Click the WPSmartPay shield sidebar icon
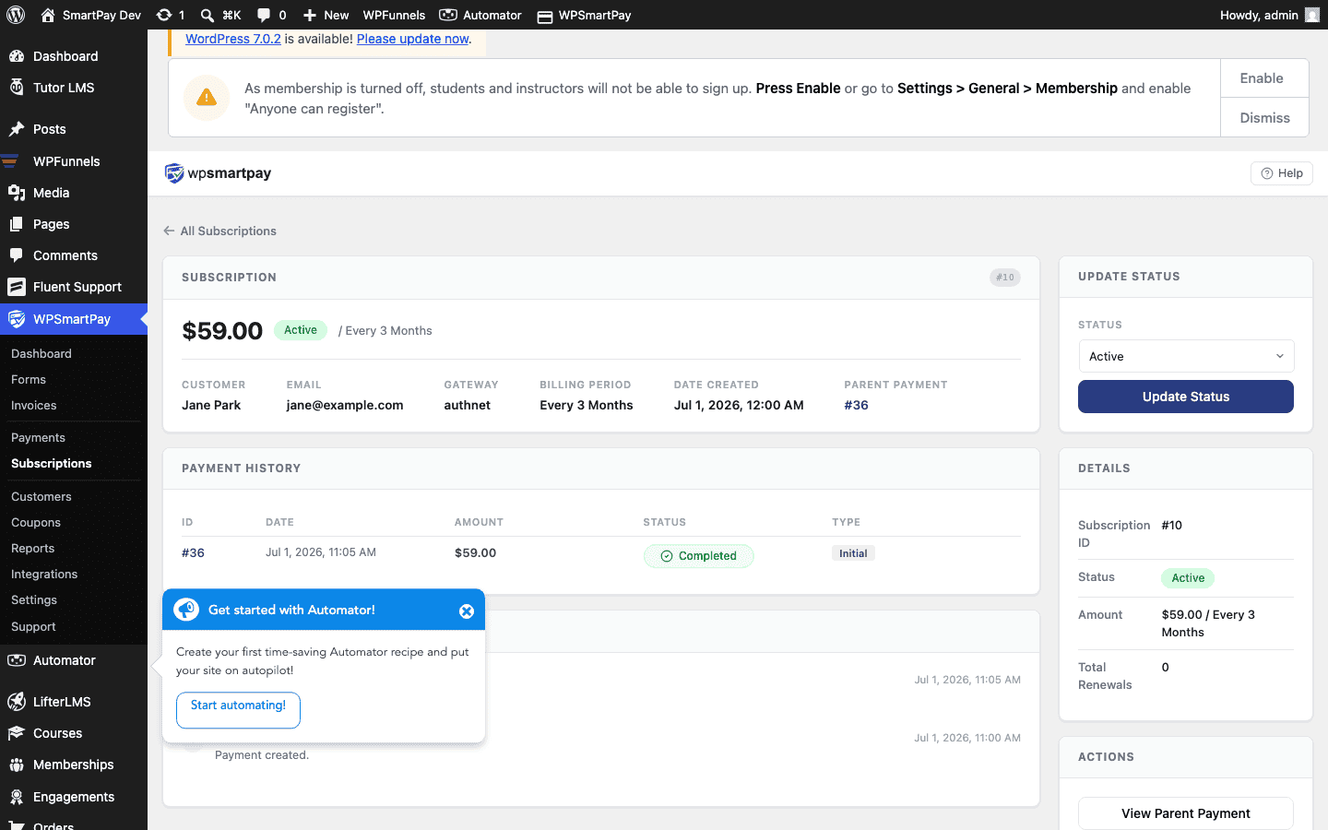The width and height of the screenshot is (1328, 830). 17,319
